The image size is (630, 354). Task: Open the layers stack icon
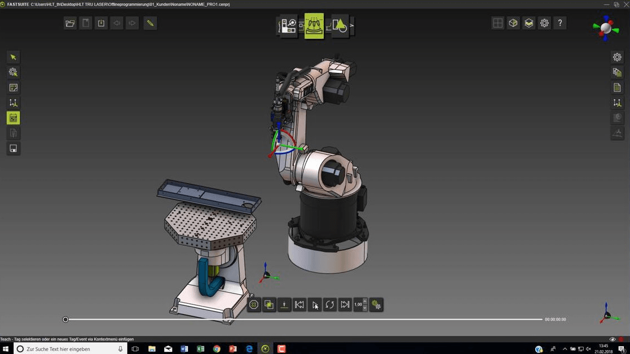tap(528, 23)
